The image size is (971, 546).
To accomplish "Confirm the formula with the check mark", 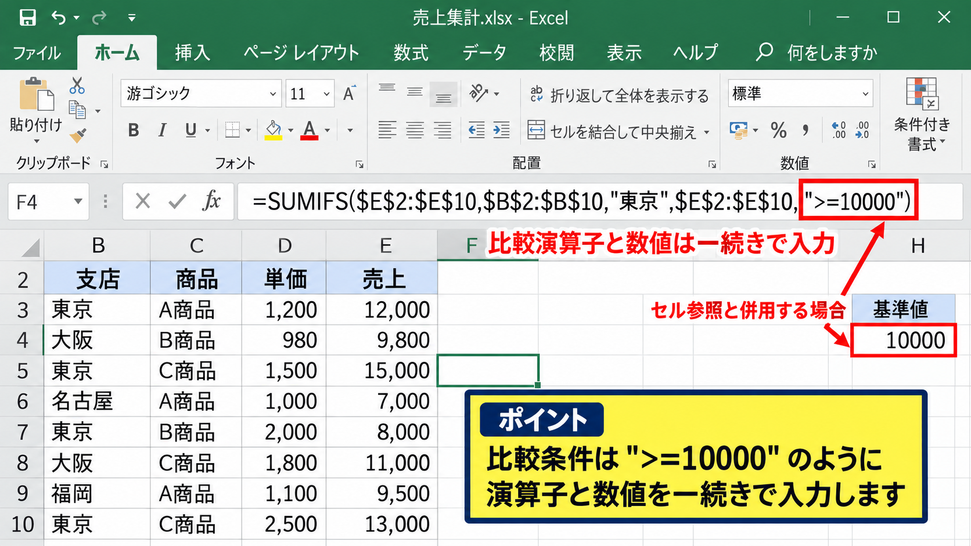I will tap(177, 201).
